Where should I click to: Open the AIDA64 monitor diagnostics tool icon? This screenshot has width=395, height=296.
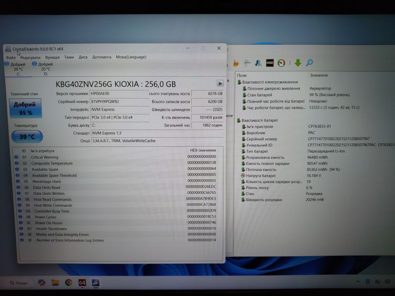[247, 63]
